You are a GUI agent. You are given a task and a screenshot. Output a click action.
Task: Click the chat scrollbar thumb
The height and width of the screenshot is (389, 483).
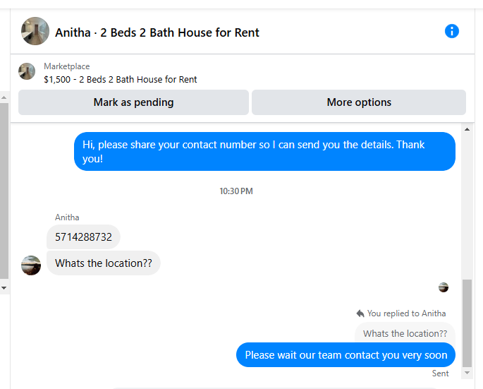coord(467,323)
